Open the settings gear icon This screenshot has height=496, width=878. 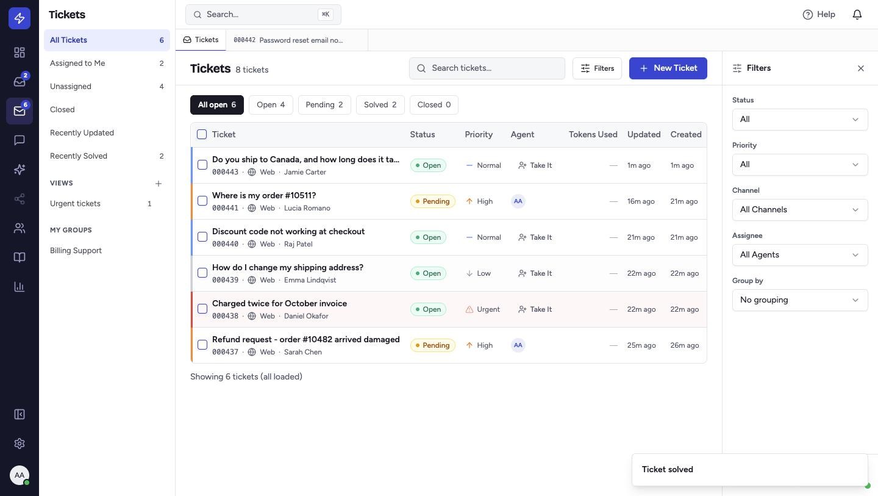(x=20, y=444)
